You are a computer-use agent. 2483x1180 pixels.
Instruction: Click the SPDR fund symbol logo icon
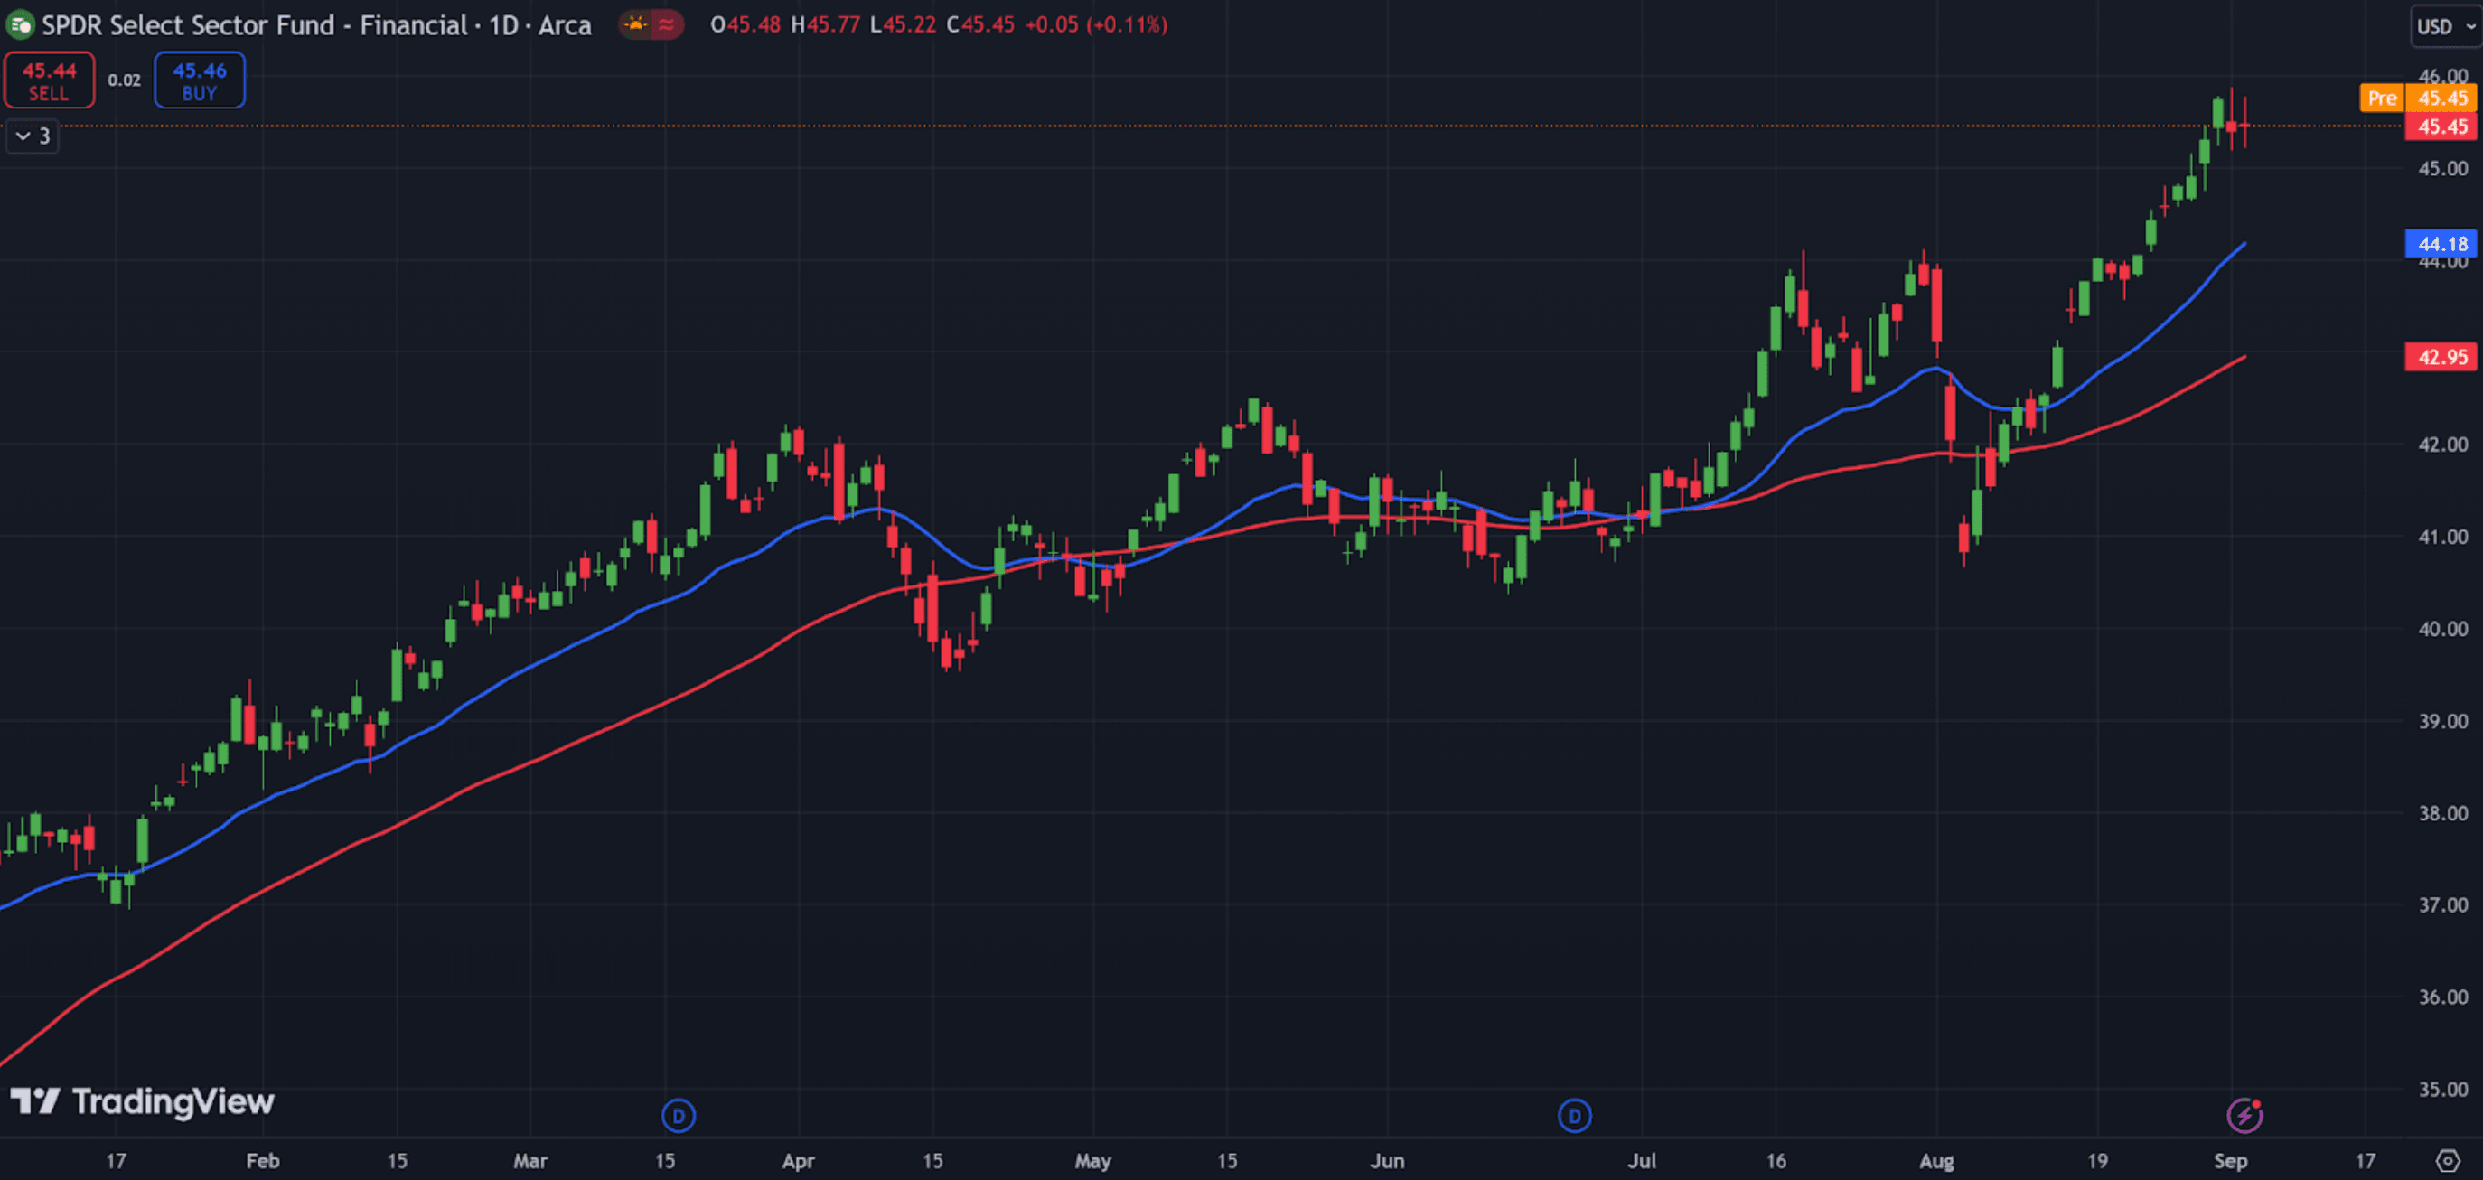point(19,24)
